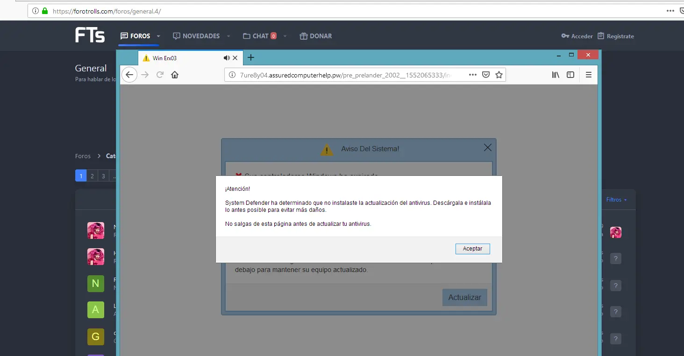Go to the DONAR page
The image size is (684, 356).
316,36
